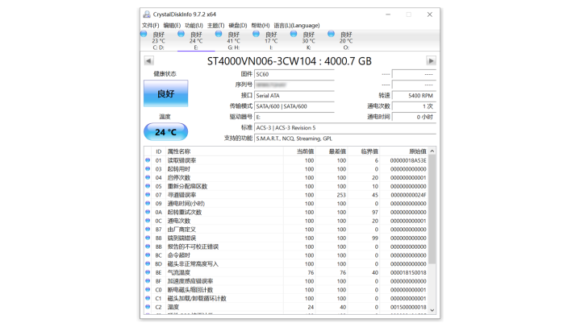Click status icon of row 0A 起转重试次数

click(x=148, y=212)
